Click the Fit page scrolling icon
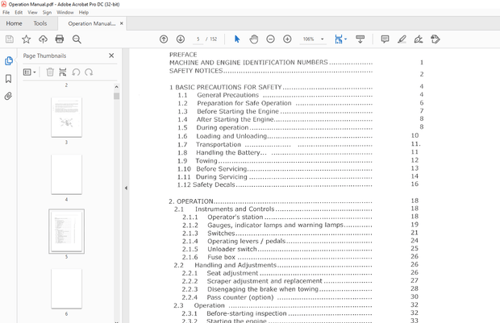 [x=339, y=39]
